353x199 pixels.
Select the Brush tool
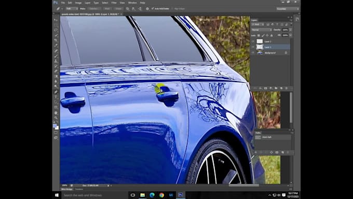click(56, 56)
